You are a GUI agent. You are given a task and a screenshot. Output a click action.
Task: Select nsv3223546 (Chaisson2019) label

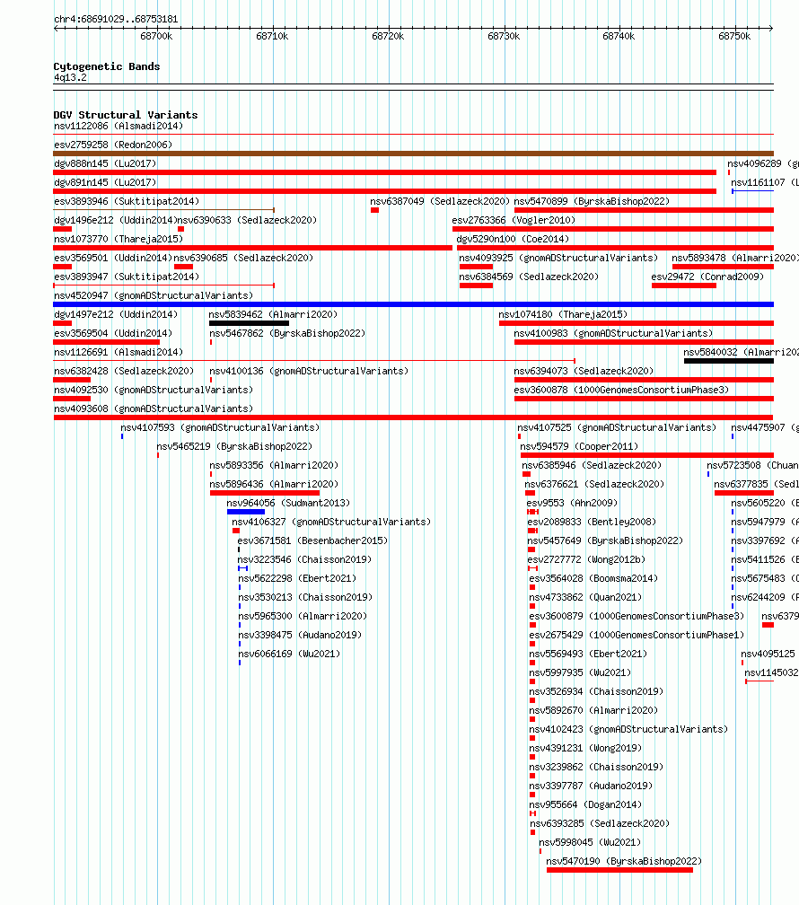[305, 560]
